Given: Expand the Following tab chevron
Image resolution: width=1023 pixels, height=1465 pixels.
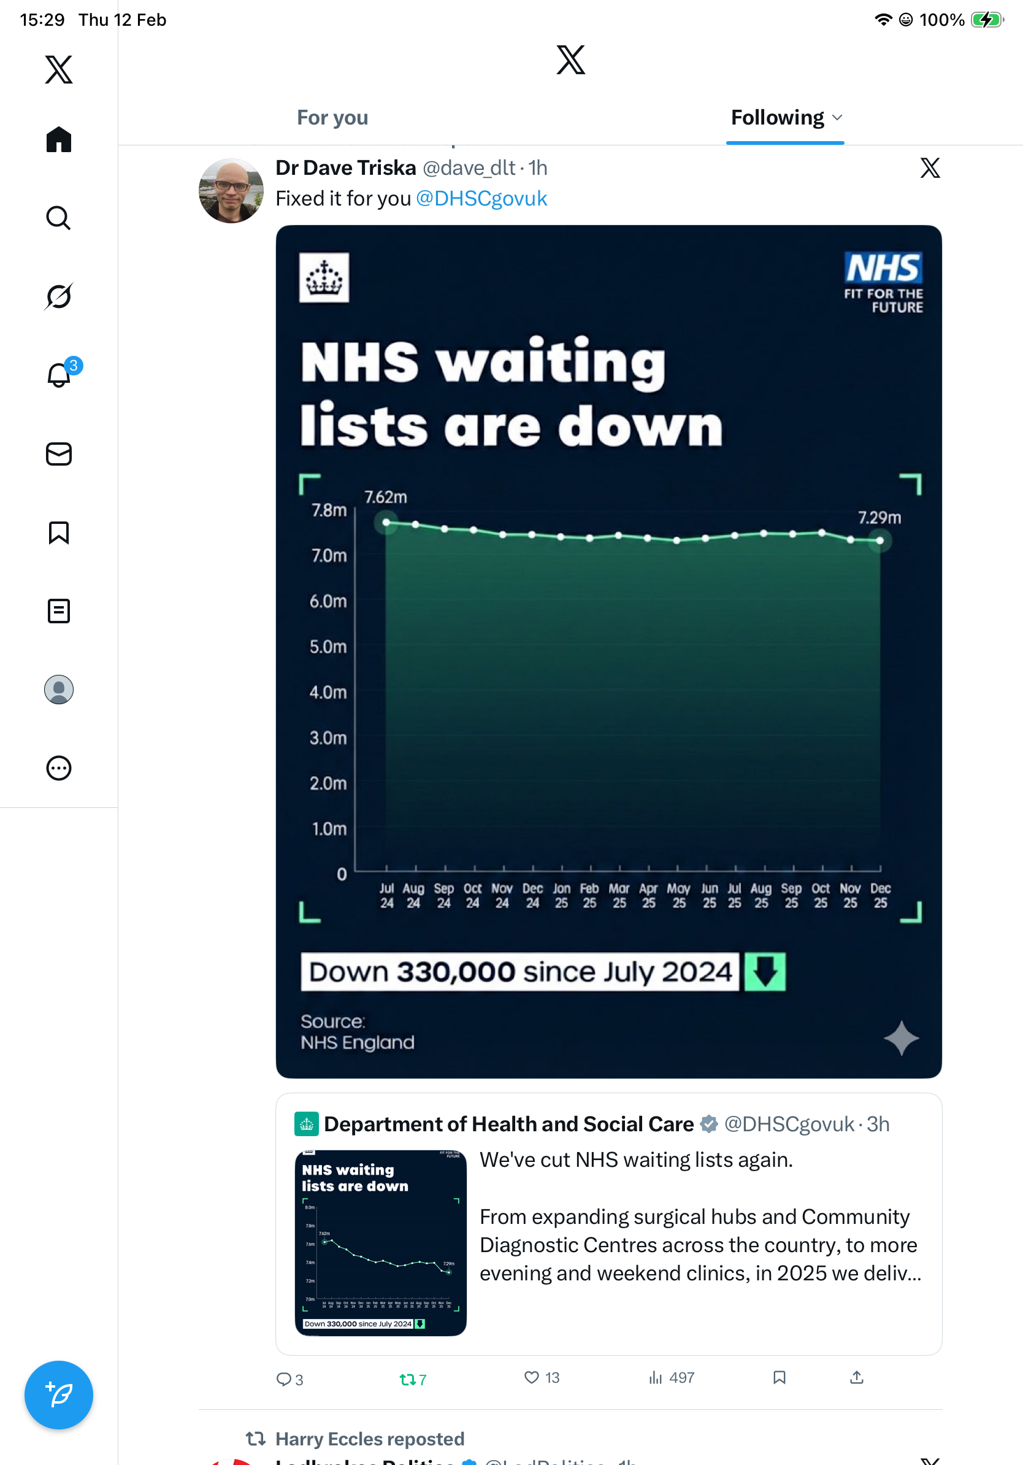Looking at the screenshot, I should [x=837, y=117].
